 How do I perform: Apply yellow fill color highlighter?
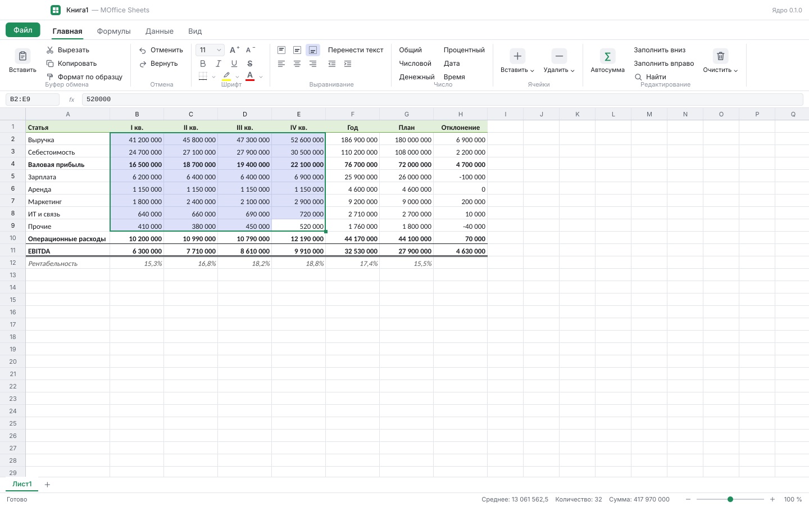pyautogui.click(x=226, y=76)
